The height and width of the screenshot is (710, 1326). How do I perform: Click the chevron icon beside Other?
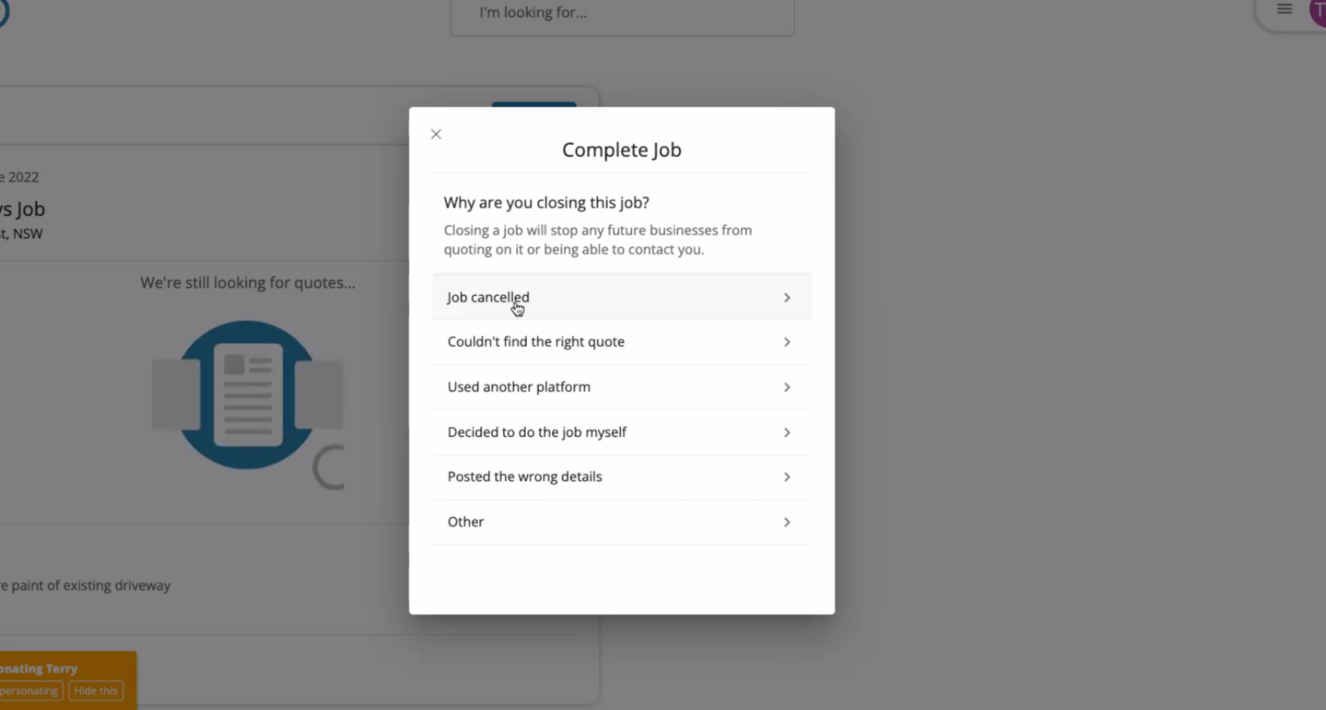click(787, 522)
